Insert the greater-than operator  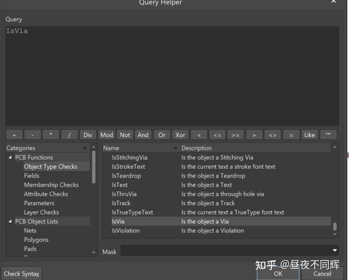coord(254,135)
